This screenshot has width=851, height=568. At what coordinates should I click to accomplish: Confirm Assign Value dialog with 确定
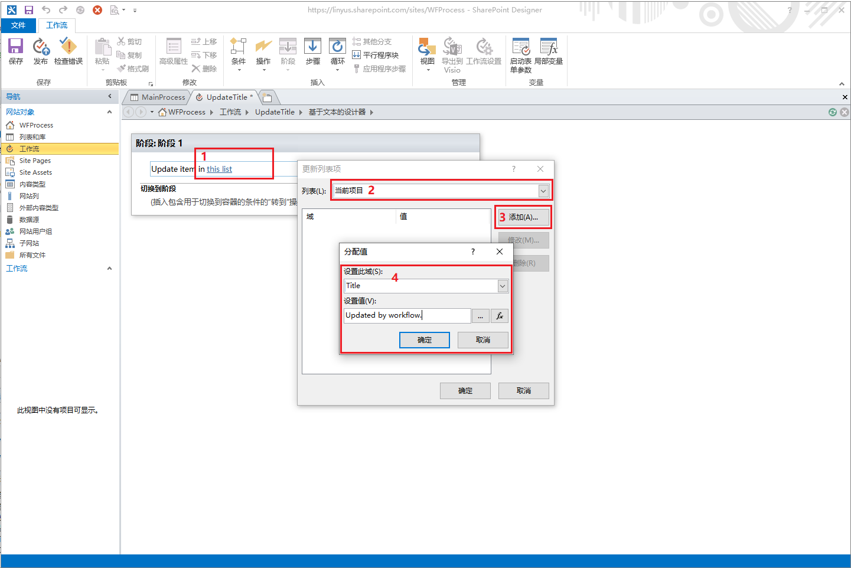click(425, 340)
